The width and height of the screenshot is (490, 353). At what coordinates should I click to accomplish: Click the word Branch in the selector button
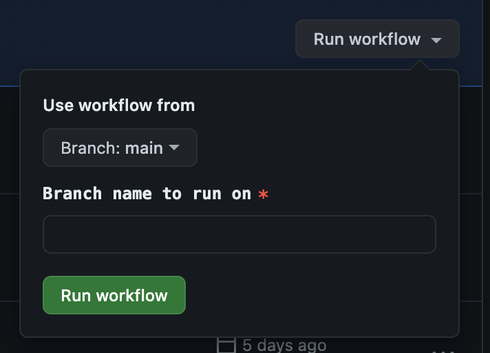click(90, 148)
